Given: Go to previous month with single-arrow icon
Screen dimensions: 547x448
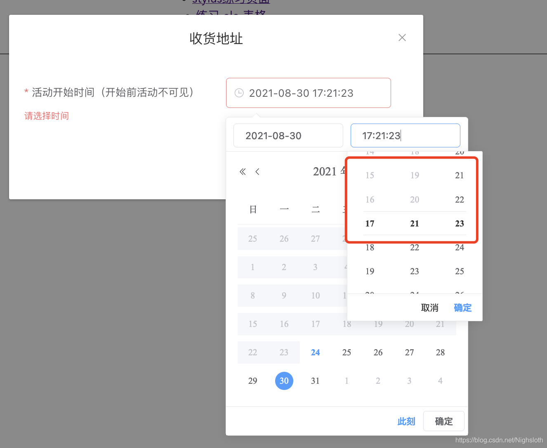Looking at the screenshot, I should [x=257, y=172].
